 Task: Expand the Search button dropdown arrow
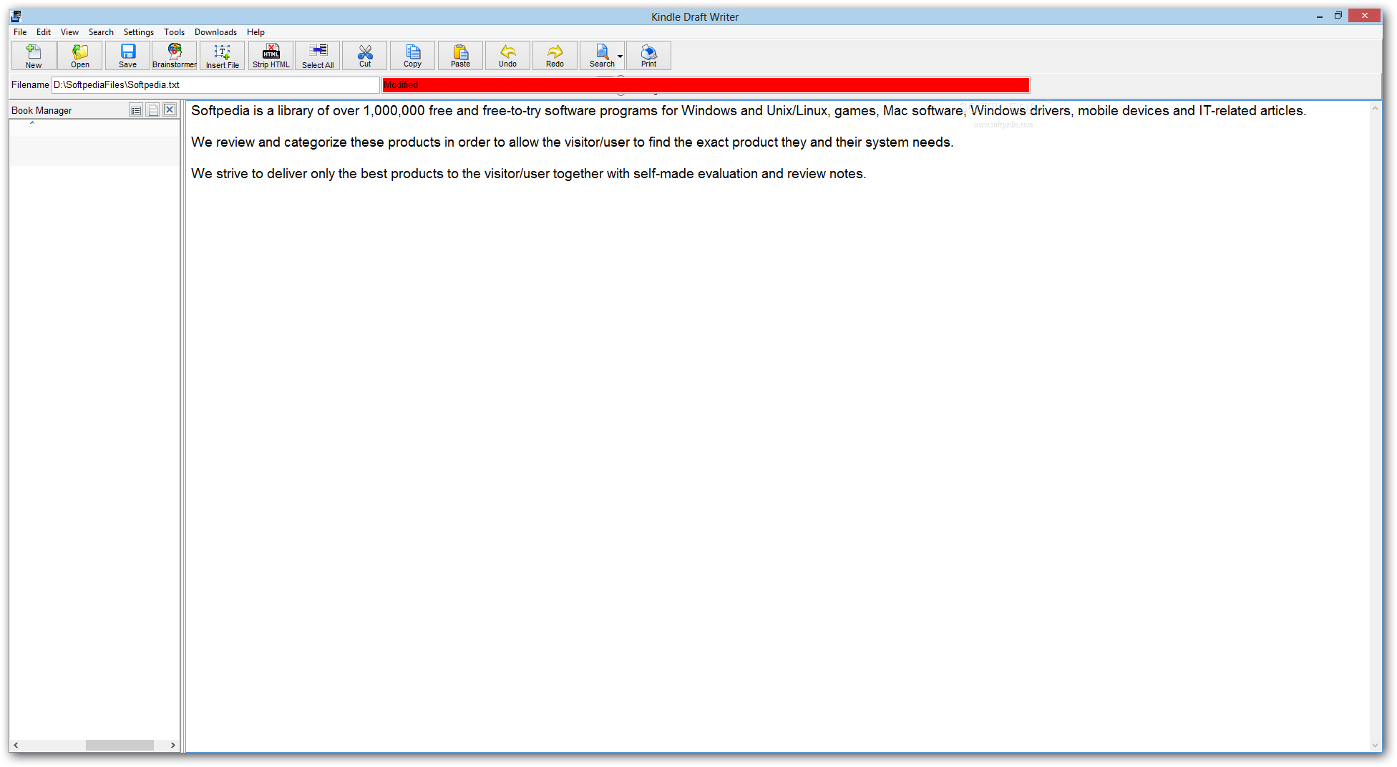pos(620,56)
